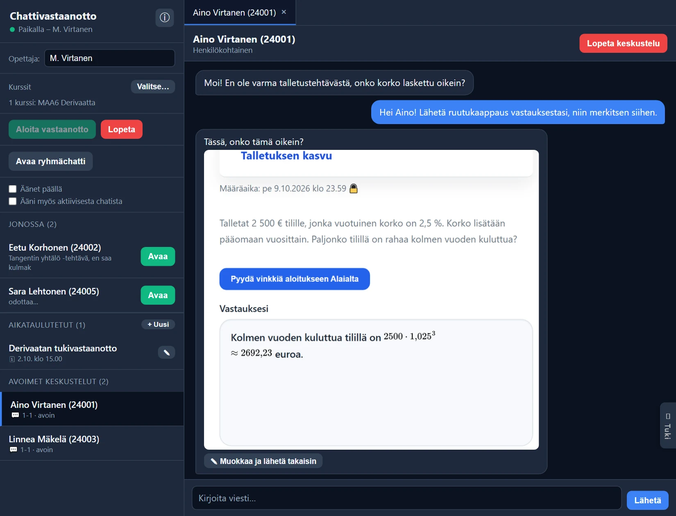The image size is (676, 516).
Task: Start reception with Aloita vastaanotto
Action: click(x=52, y=129)
